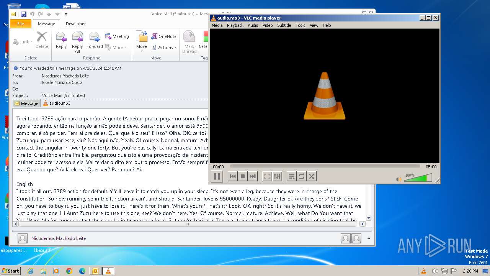The height and width of the screenshot is (276, 490).
Task: Go to previous media in VLC
Action: point(232,176)
